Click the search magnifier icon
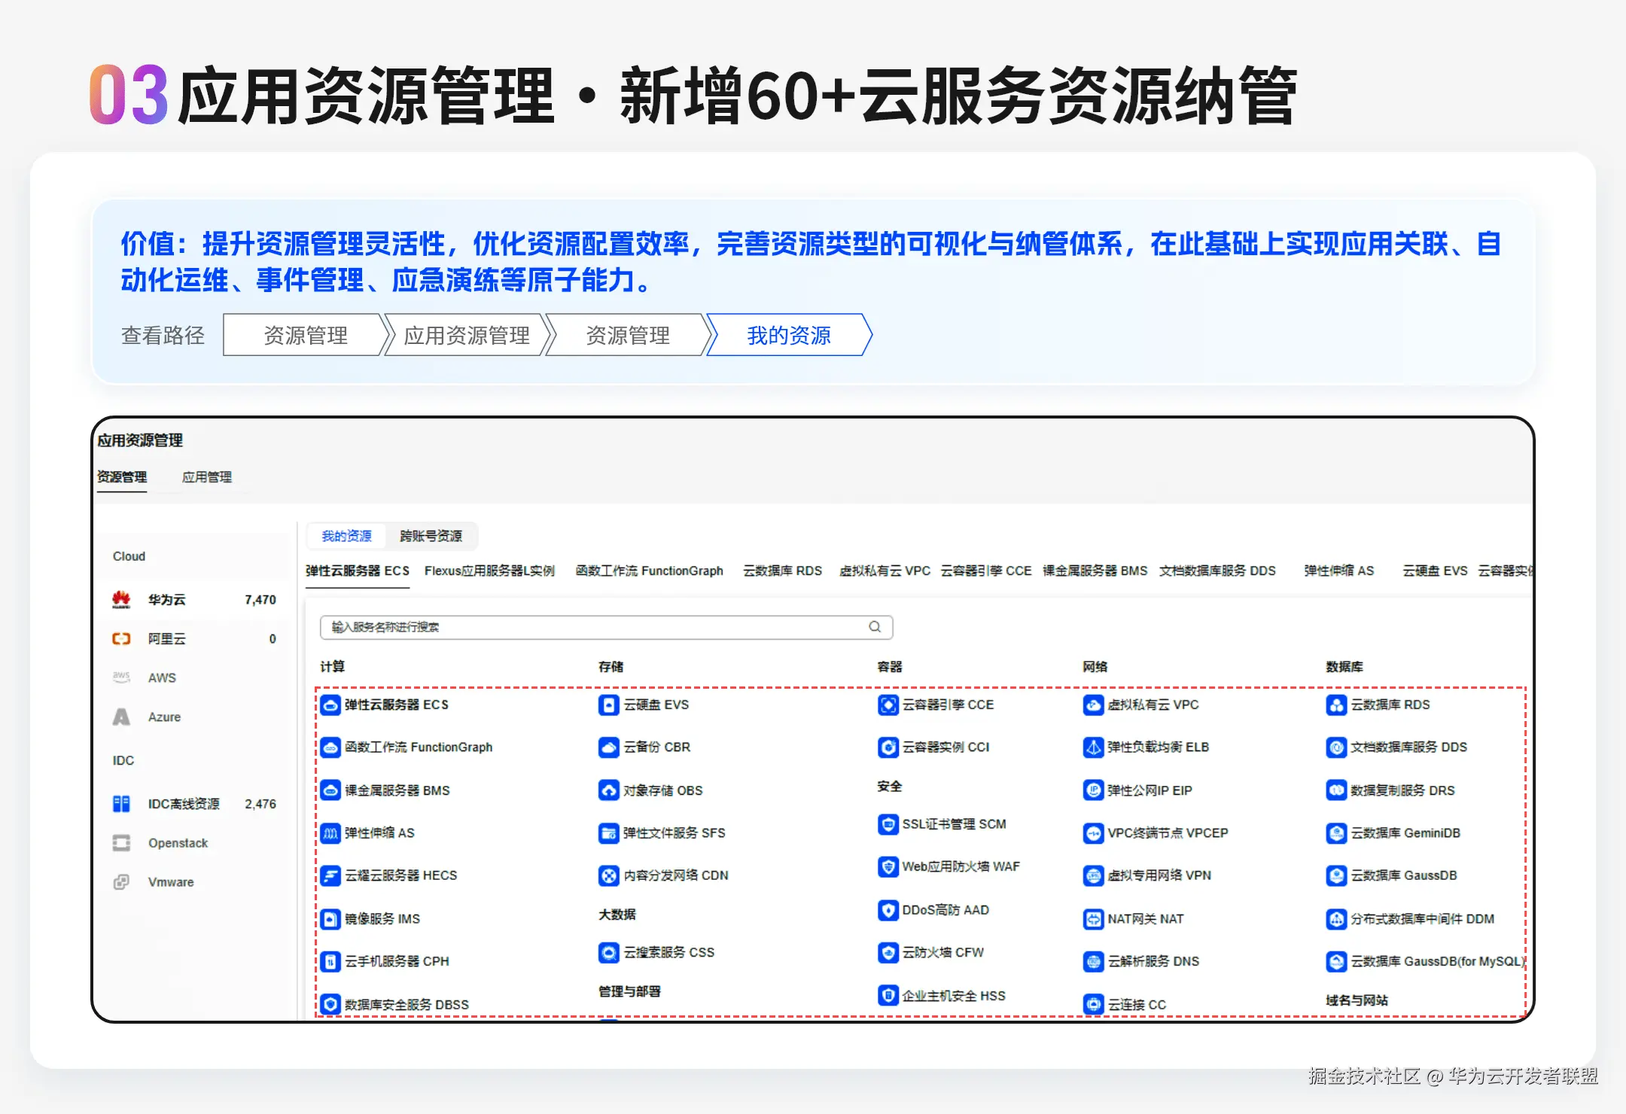 (875, 627)
